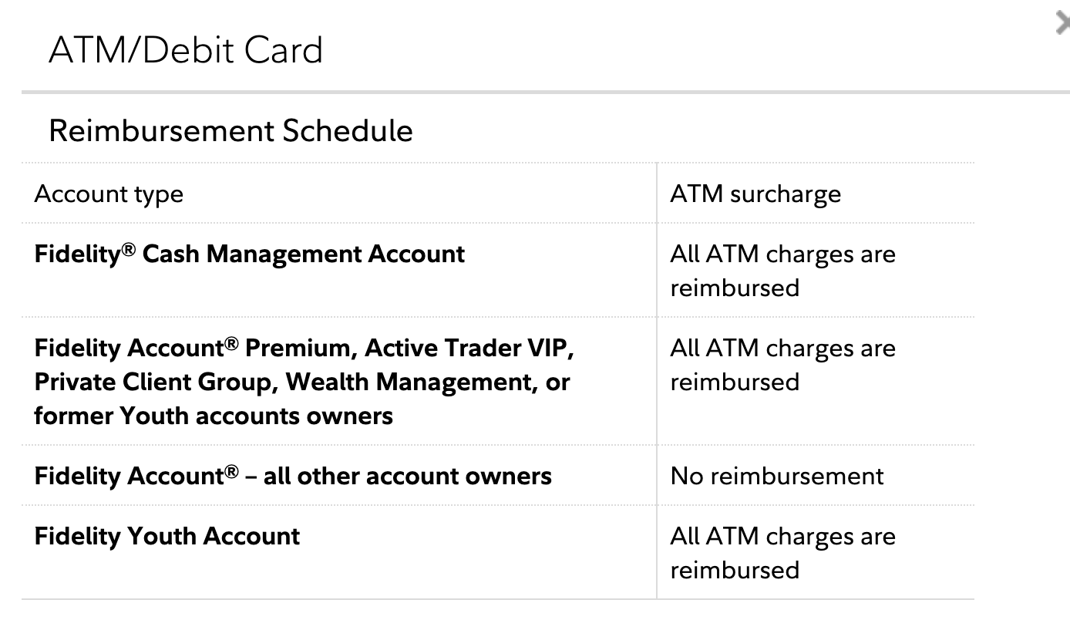Click the Premium row's ATM reimbursement cell
1070x620 pixels.
tap(782, 365)
